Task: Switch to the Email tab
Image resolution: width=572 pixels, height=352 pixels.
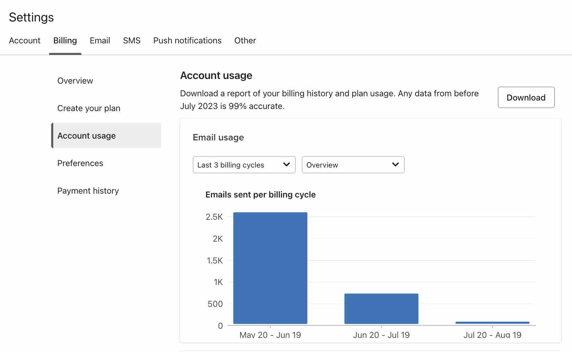Action: 100,40
